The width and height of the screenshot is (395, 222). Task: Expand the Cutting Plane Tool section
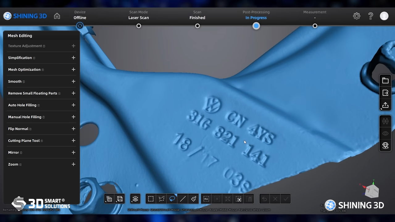click(x=73, y=141)
